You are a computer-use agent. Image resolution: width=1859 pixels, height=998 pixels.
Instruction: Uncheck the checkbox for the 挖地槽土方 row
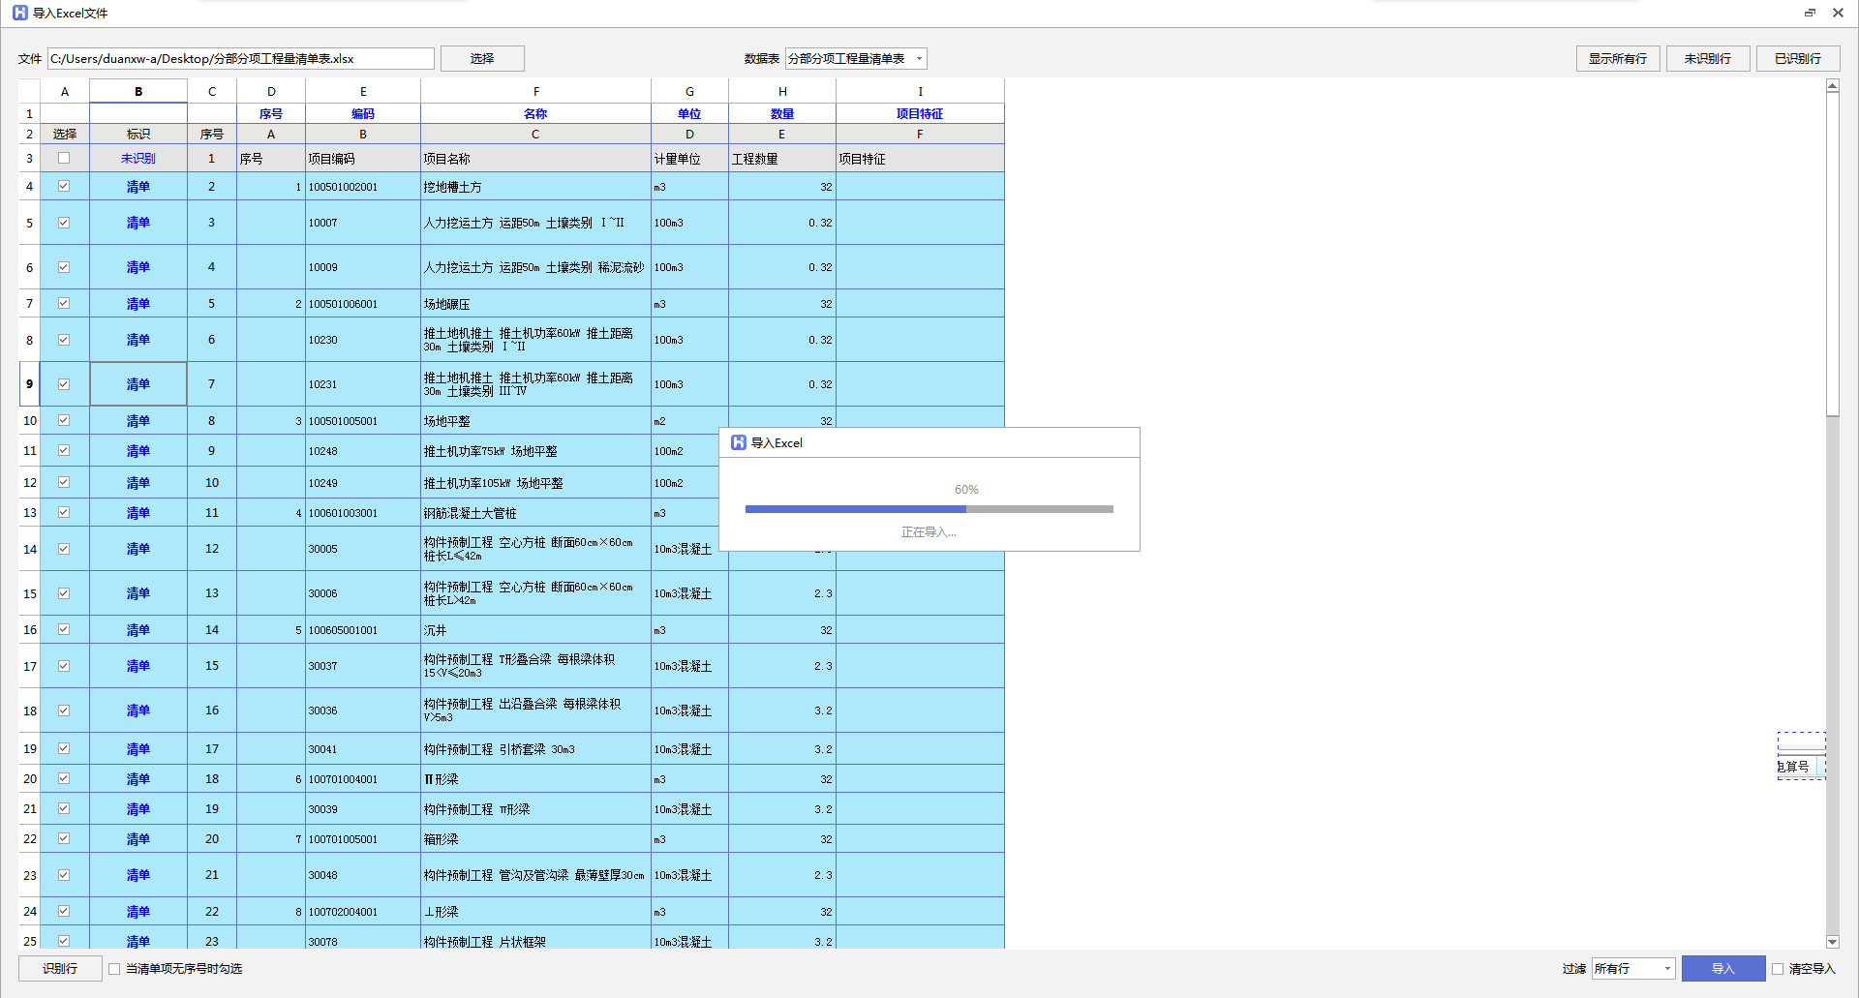[x=64, y=186]
